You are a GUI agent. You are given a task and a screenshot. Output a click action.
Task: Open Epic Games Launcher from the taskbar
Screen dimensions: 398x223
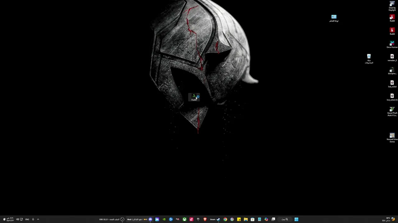coord(198,219)
